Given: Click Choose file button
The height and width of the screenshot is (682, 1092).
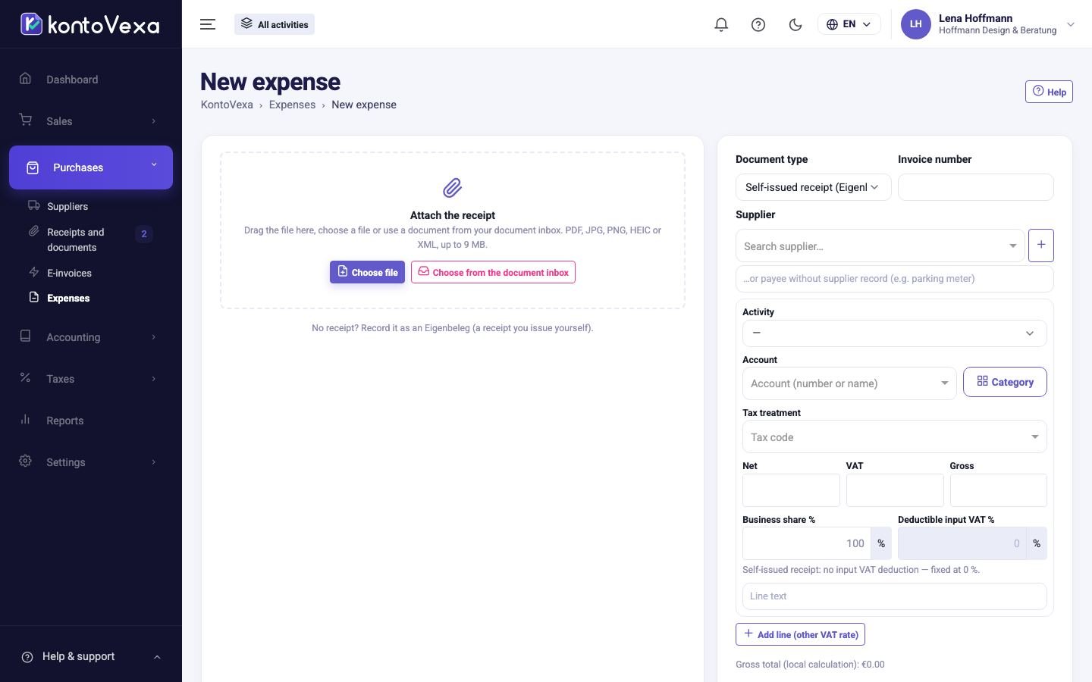Looking at the screenshot, I should (367, 272).
